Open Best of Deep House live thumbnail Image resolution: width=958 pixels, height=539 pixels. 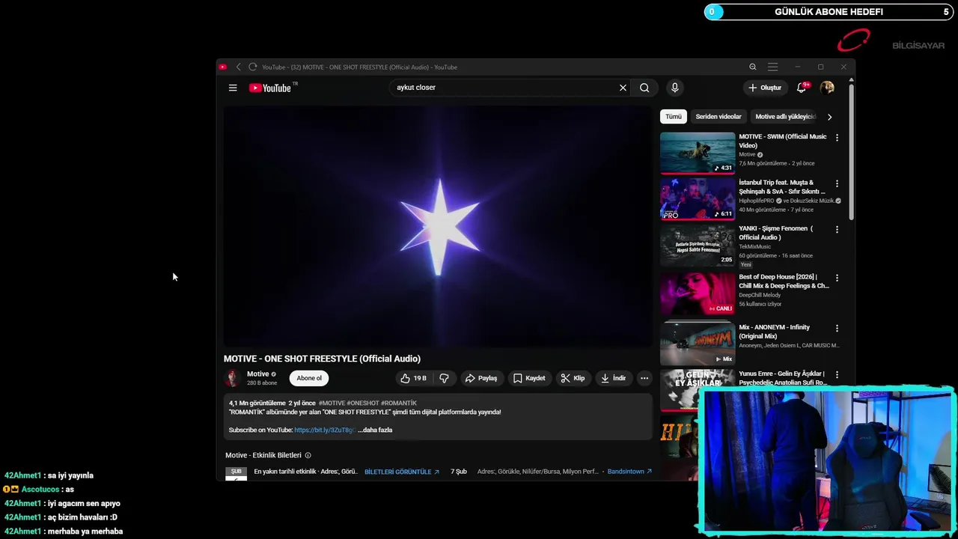point(698,293)
